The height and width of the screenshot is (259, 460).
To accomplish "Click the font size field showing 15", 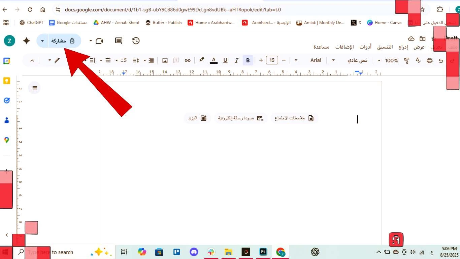I will [x=272, y=60].
